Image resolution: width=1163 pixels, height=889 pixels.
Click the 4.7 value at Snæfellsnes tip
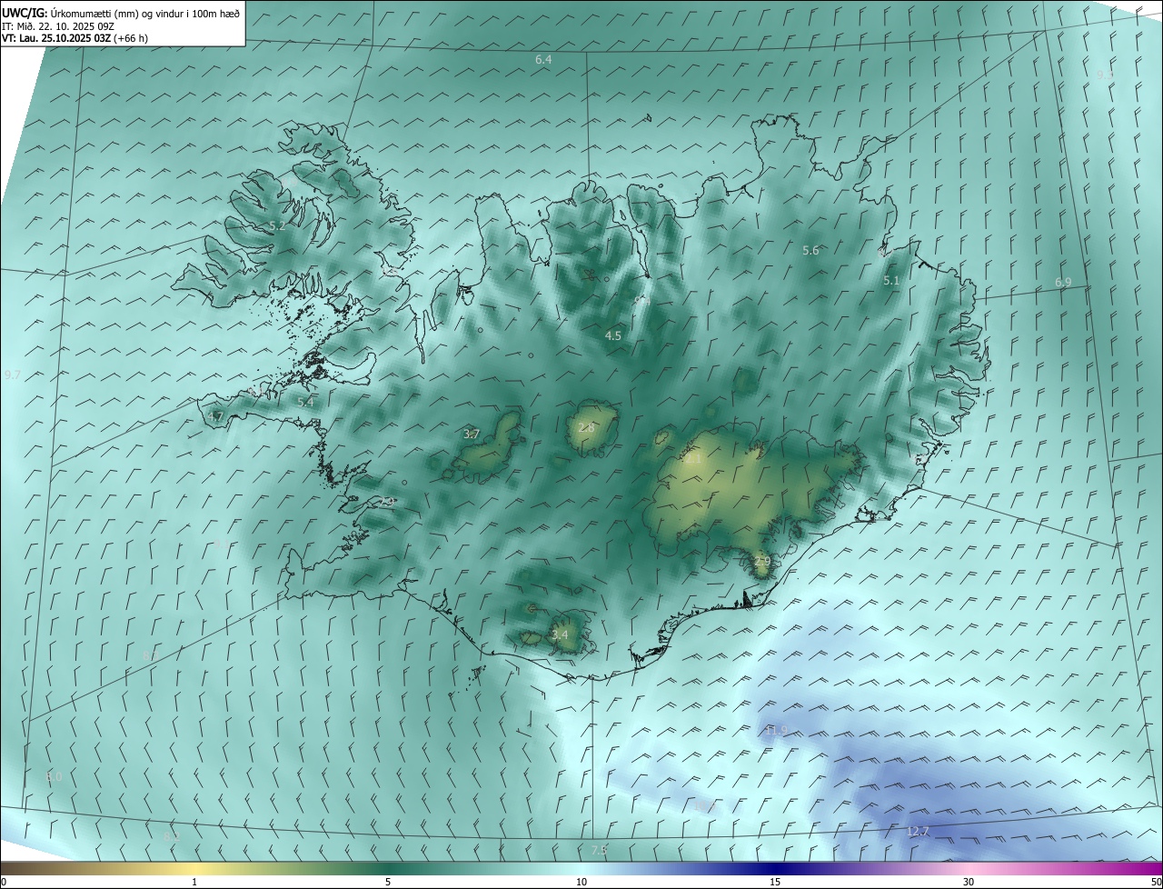tap(215, 416)
